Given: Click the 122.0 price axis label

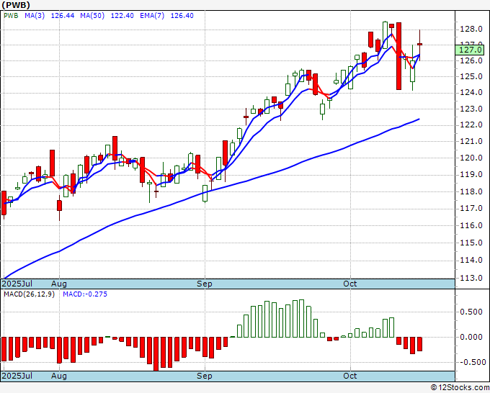Looking at the screenshot, I should pyautogui.click(x=471, y=125).
